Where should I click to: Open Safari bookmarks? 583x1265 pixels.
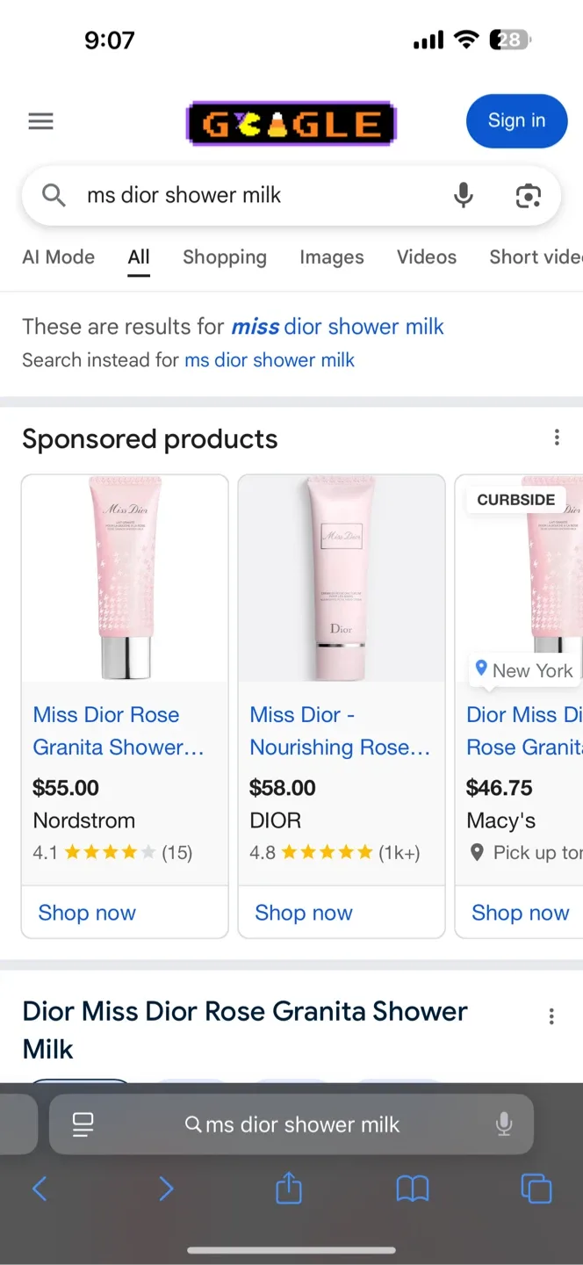(412, 1189)
